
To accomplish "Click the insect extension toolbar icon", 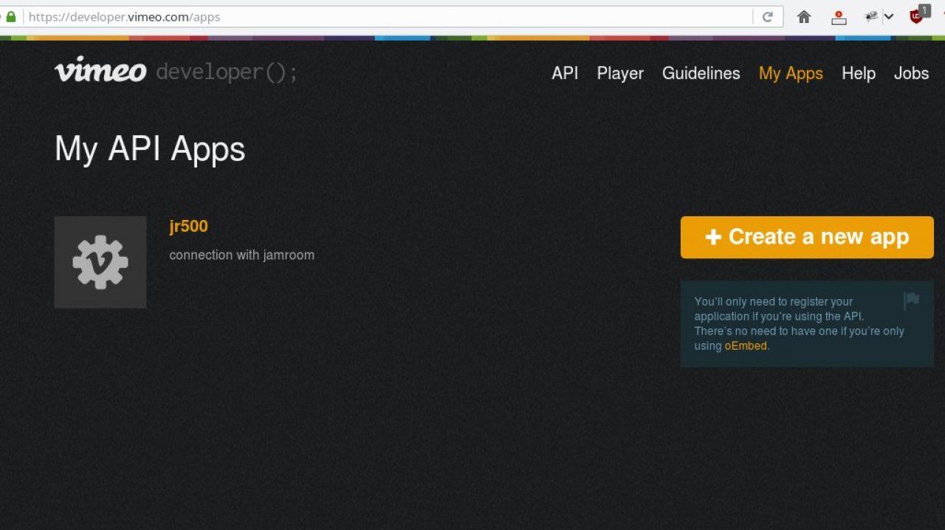I will click(872, 17).
